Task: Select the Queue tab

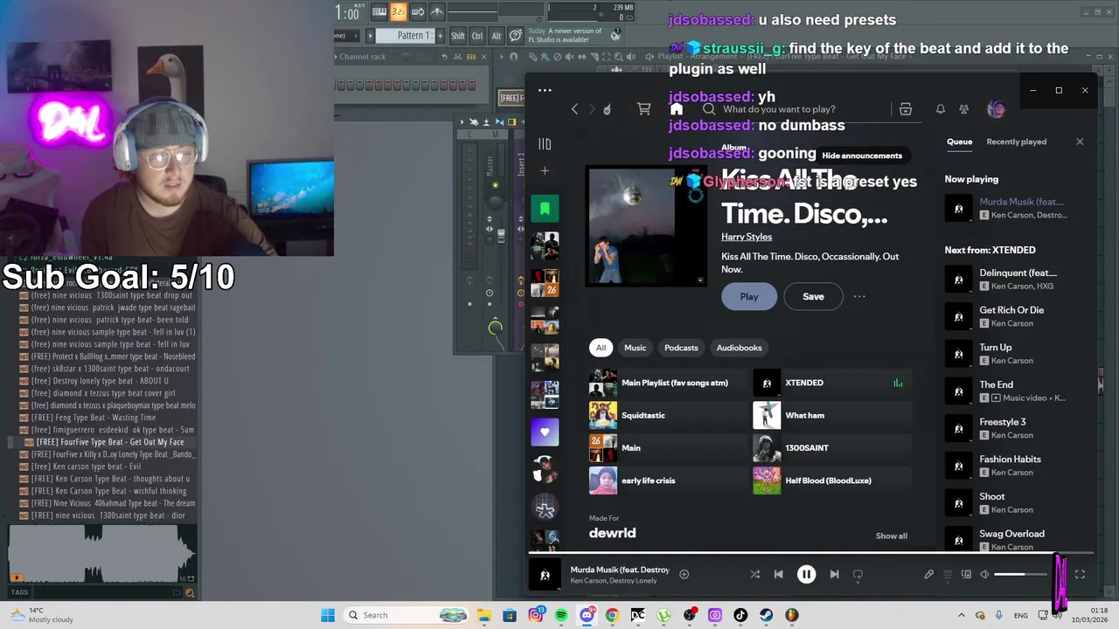Action: pyautogui.click(x=959, y=142)
